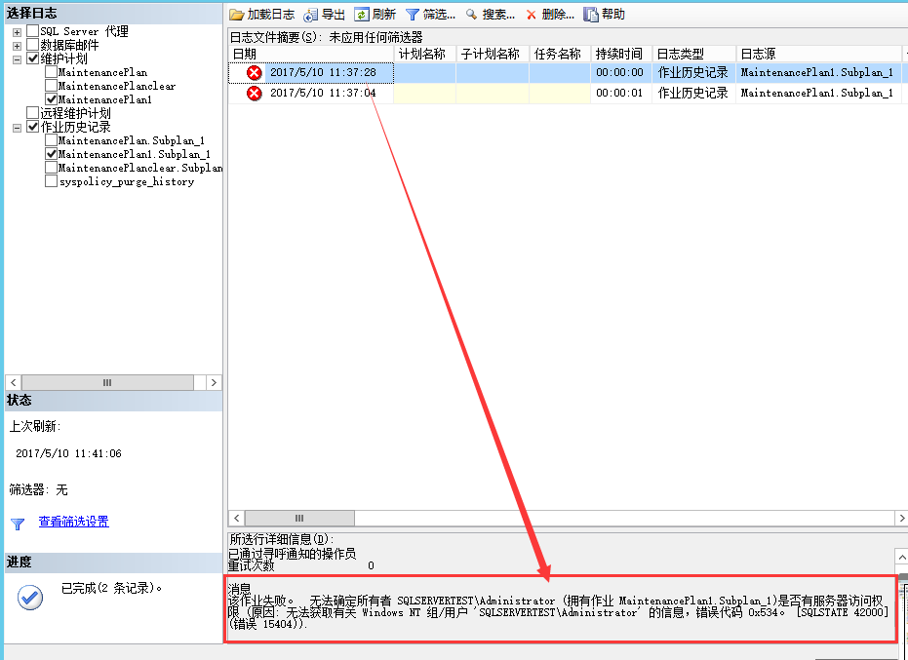Click 作业历史记录 type cell in 11:37:04 row
The image size is (908, 660).
coord(693,94)
